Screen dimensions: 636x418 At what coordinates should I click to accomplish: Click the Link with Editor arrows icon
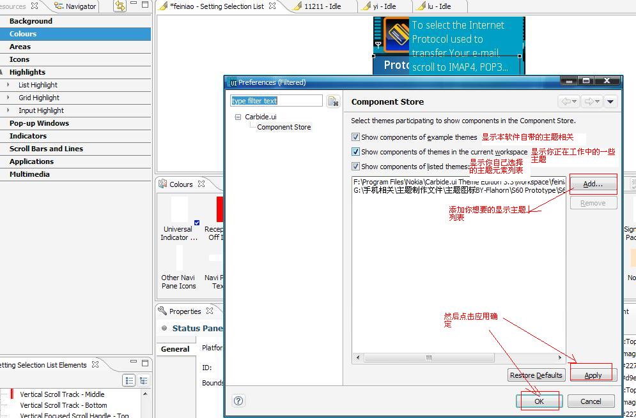[120, 6]
